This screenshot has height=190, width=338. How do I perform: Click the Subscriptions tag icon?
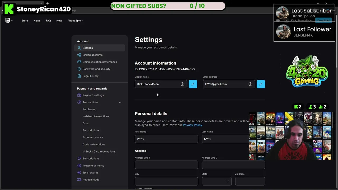(79, 159)
